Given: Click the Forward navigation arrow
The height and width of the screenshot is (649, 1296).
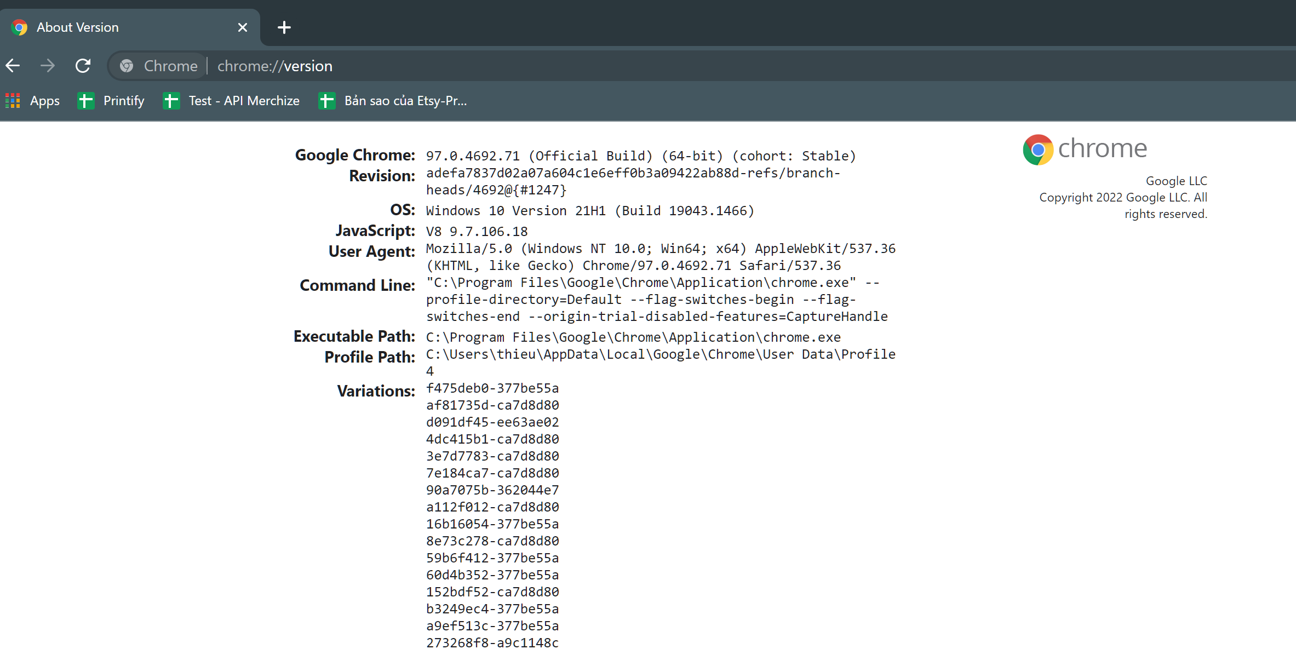Looking at the screenshot, I should coord(48,66).
